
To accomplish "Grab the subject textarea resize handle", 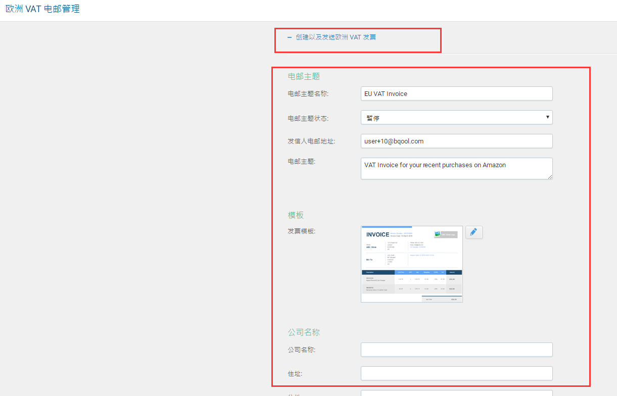I will click(550, 177).
